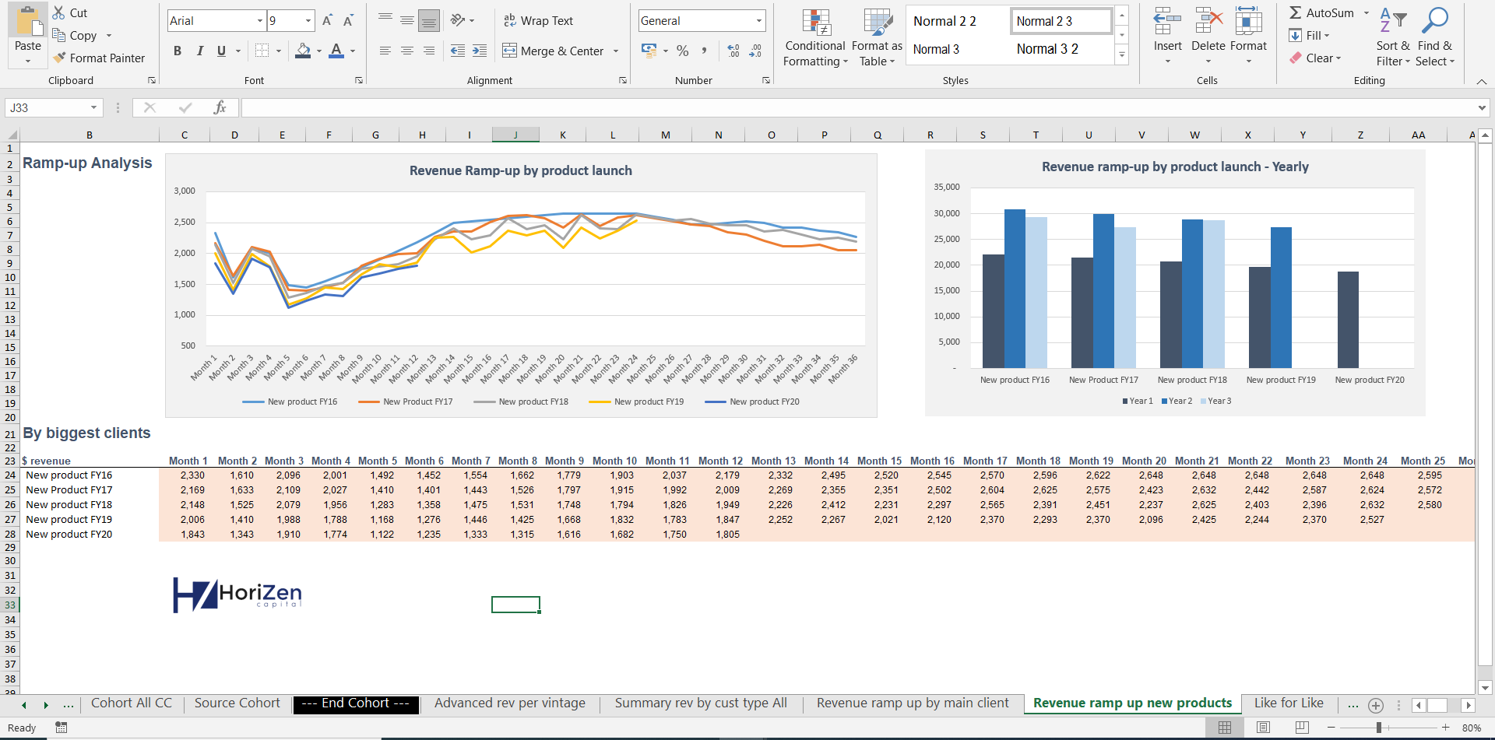This screenshot has width=1495, height=740.
Task: Open Source Cohort sheet tab
Action: [237, 703]
